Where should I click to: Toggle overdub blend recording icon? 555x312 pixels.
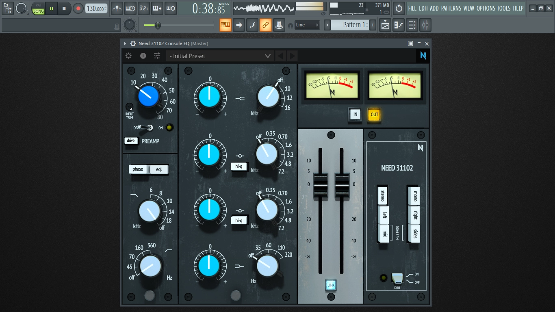(x=157, y=8)
